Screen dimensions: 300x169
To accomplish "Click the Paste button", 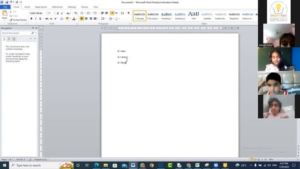I will [4, 15].
